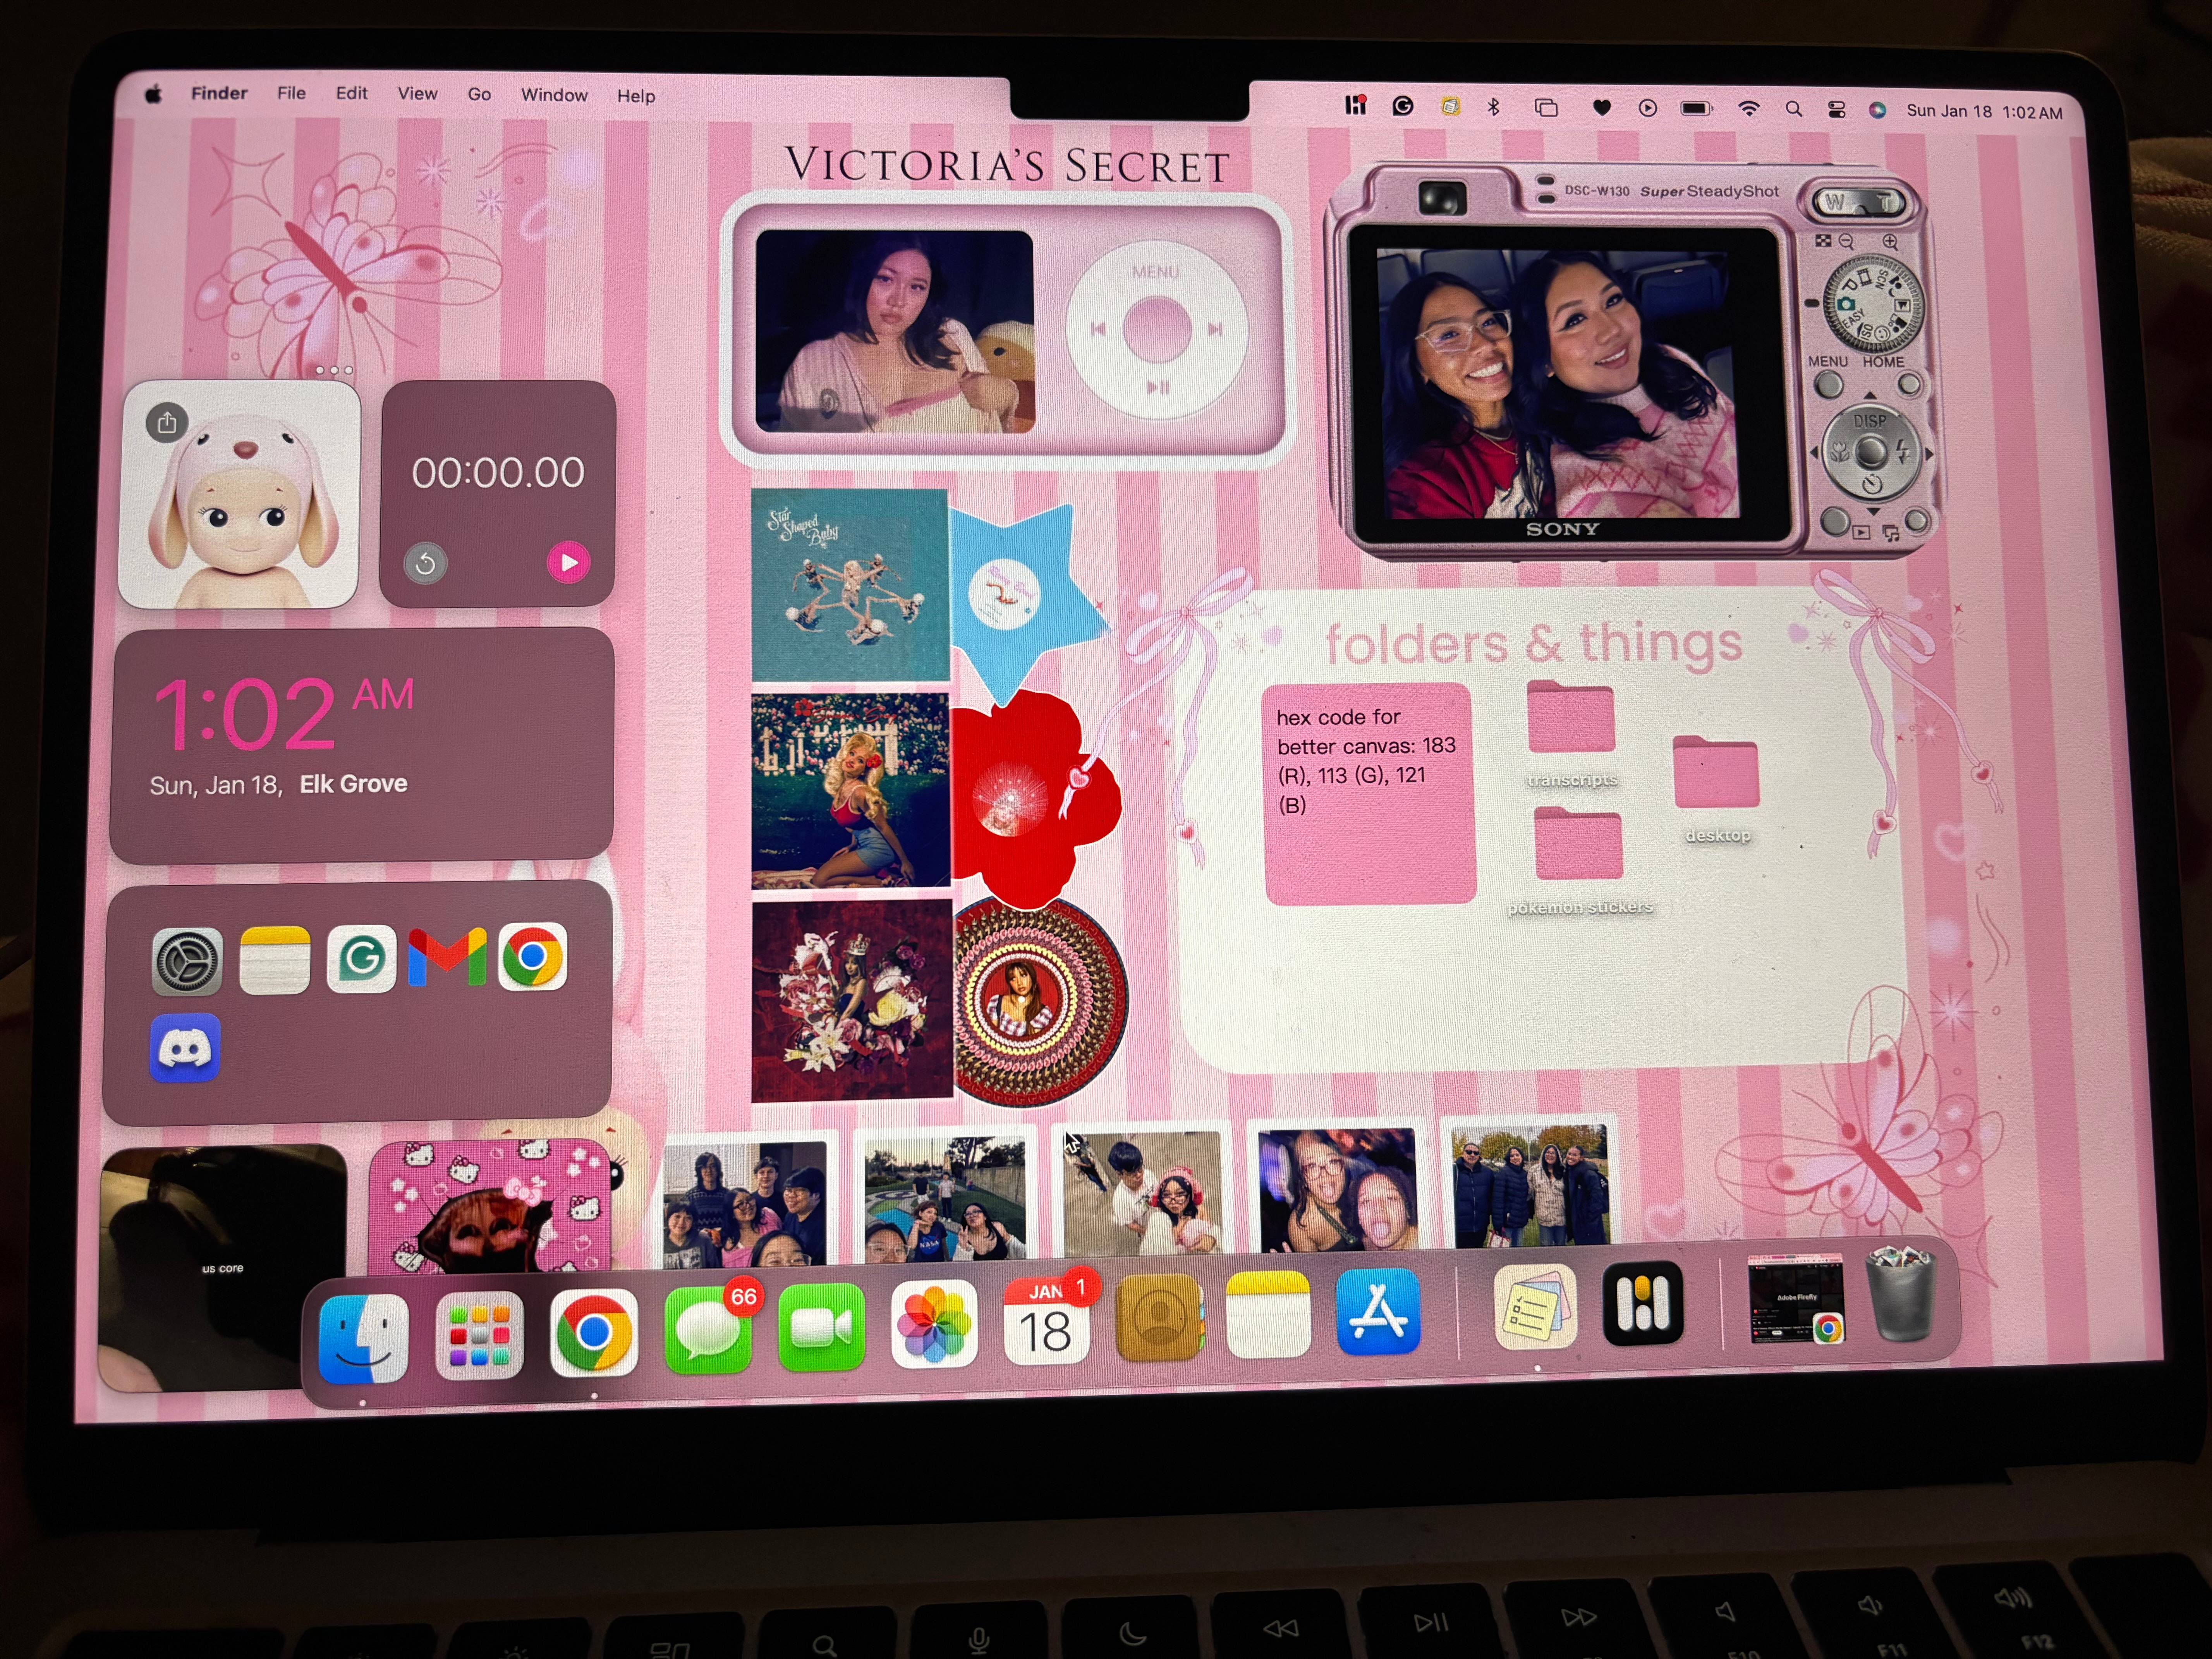
Task: Open Control Center in menu bar
Action: [x=1836, y=110]
